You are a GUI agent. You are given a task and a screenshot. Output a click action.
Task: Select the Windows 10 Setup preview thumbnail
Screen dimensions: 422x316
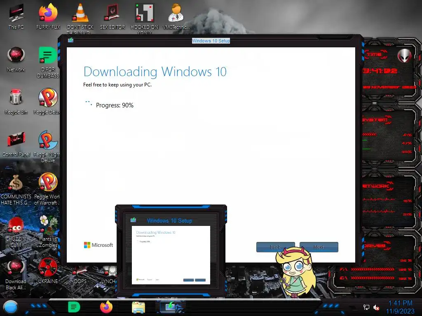click(x=171, y=251)
